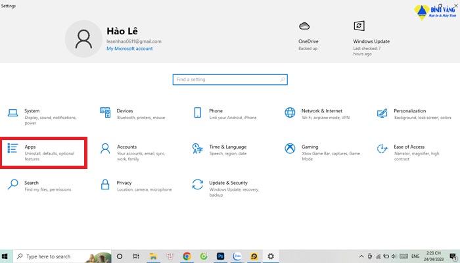Click "Last checked: 7 hours ago" text
Viewport: 460px width, 263px height.
(x=367, y=51)
